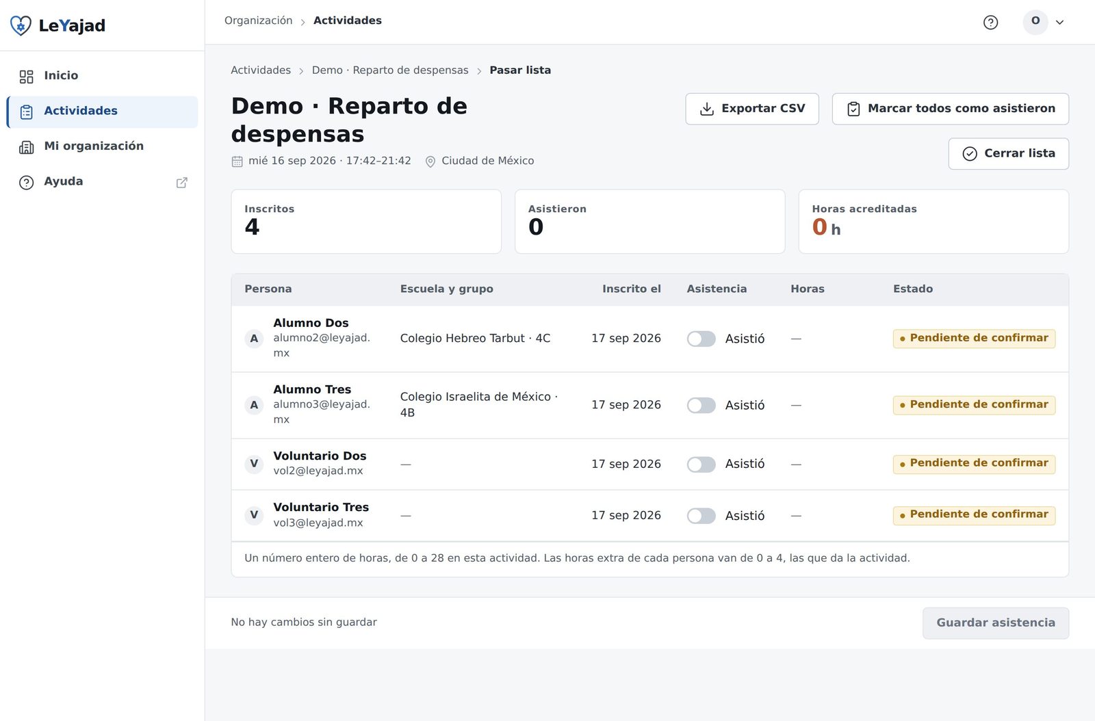The width and height of the screenshot is (1095, 721).
Task: Toggle Asistió for Alumno Dos
Action: pyautogui.click(x=701, y=339)
